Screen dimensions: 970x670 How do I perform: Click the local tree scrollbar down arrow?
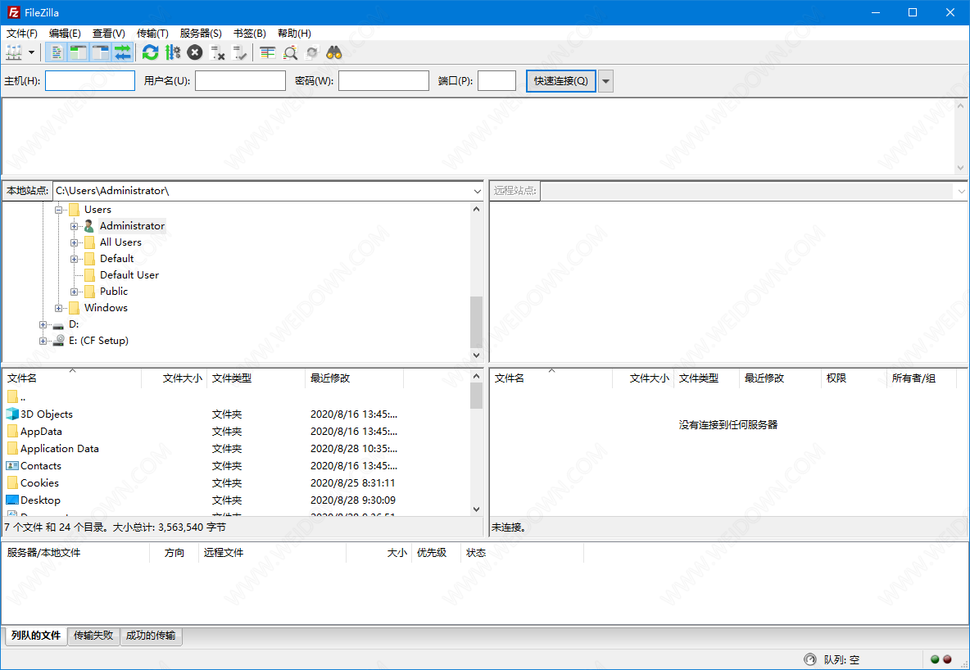click(476, 355)
